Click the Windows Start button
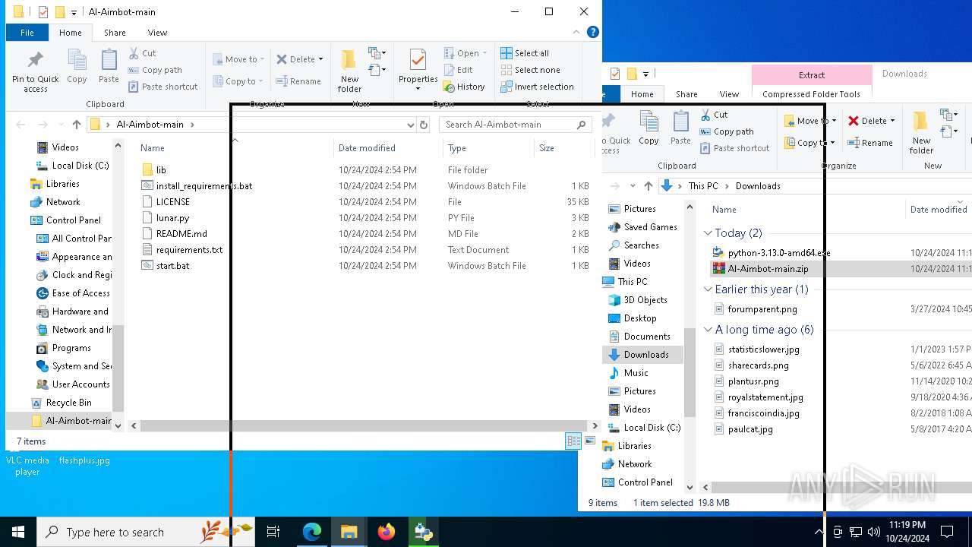Viewport: 972px width, 547px height. [18, 532]
